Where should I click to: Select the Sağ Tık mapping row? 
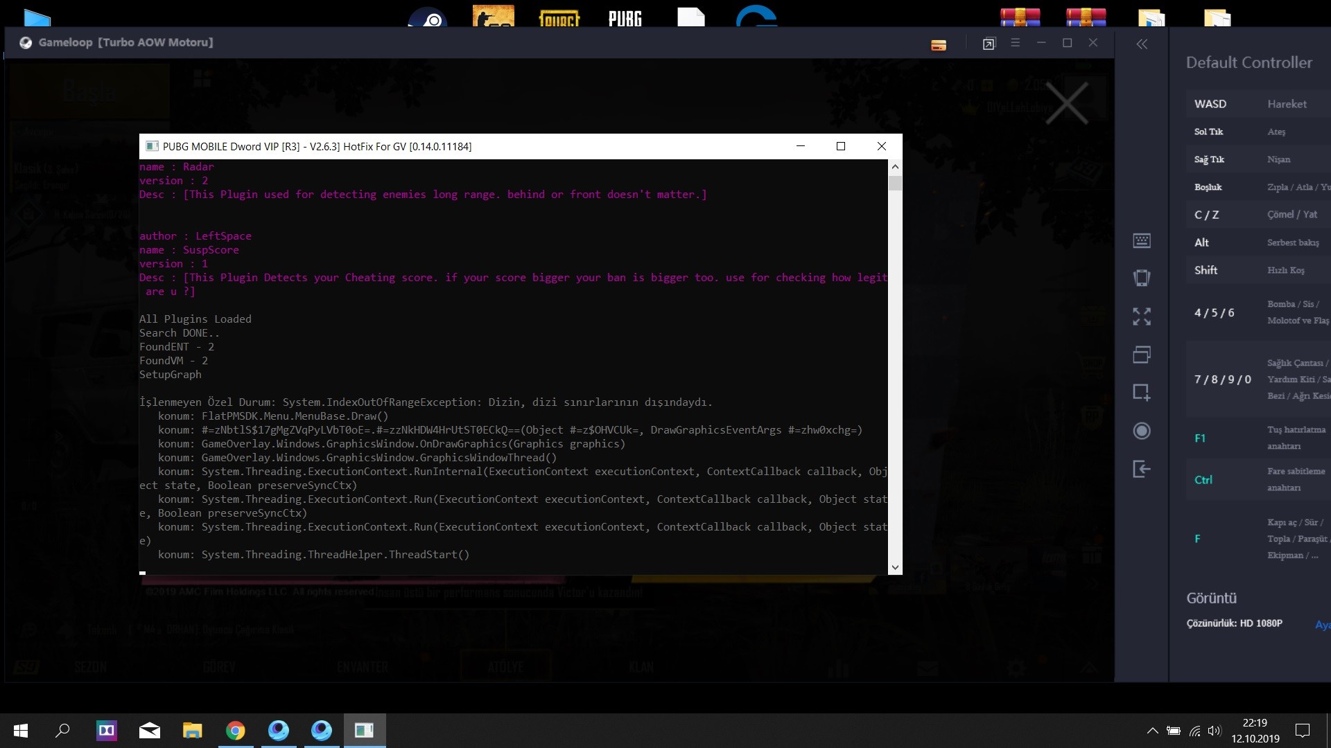tap(1258, 159)
